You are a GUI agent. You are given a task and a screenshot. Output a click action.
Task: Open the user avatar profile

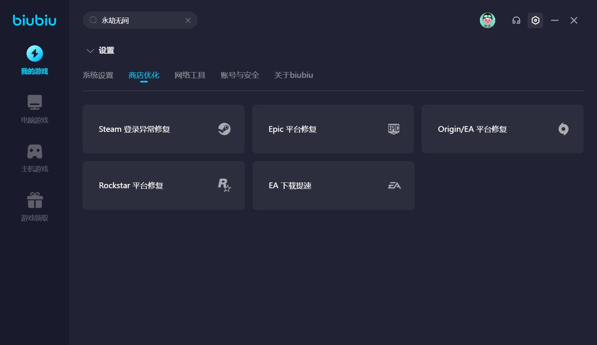[x=488, y=20]
